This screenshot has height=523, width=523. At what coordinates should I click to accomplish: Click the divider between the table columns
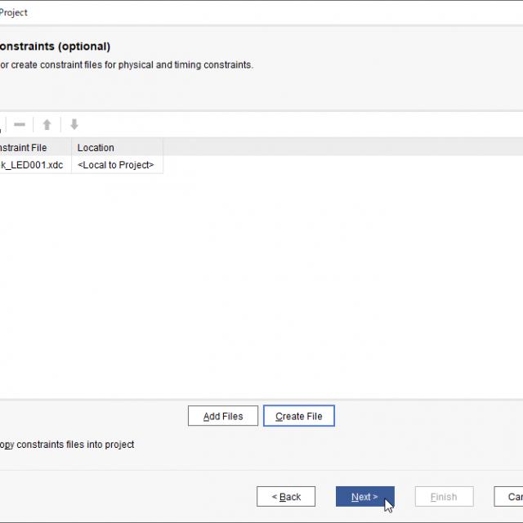pyautogui.click(x=72, y=148)
